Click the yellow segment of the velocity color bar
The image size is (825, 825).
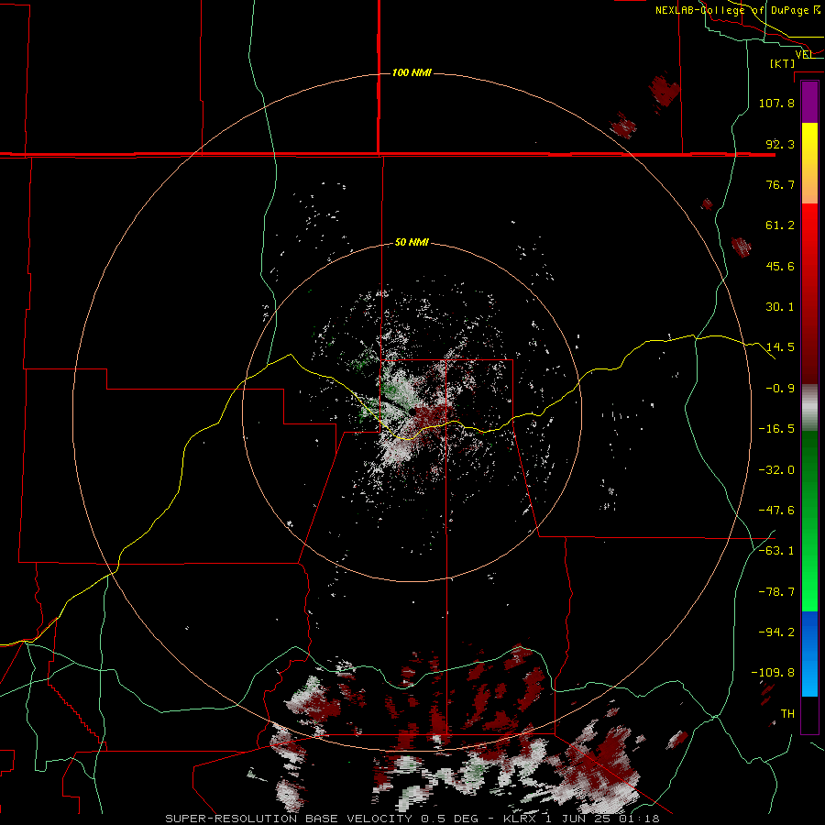pos(809,163)
